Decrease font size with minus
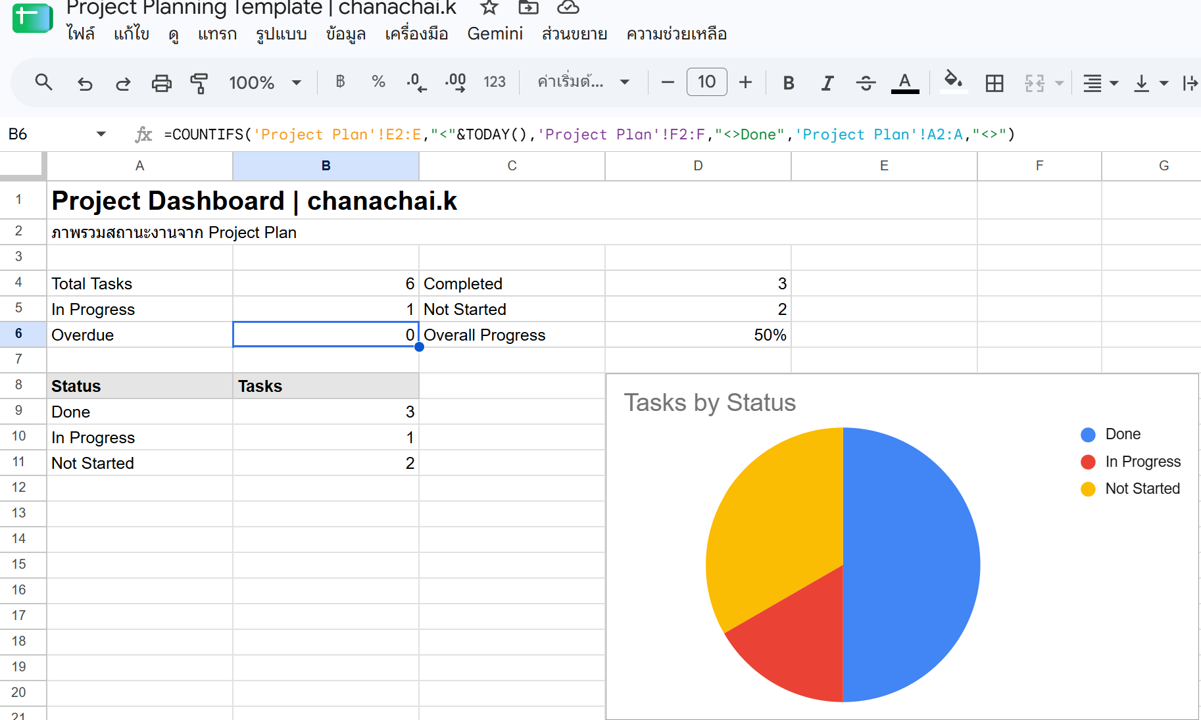This screenshot has width=1201, height=720. [668, 82]
